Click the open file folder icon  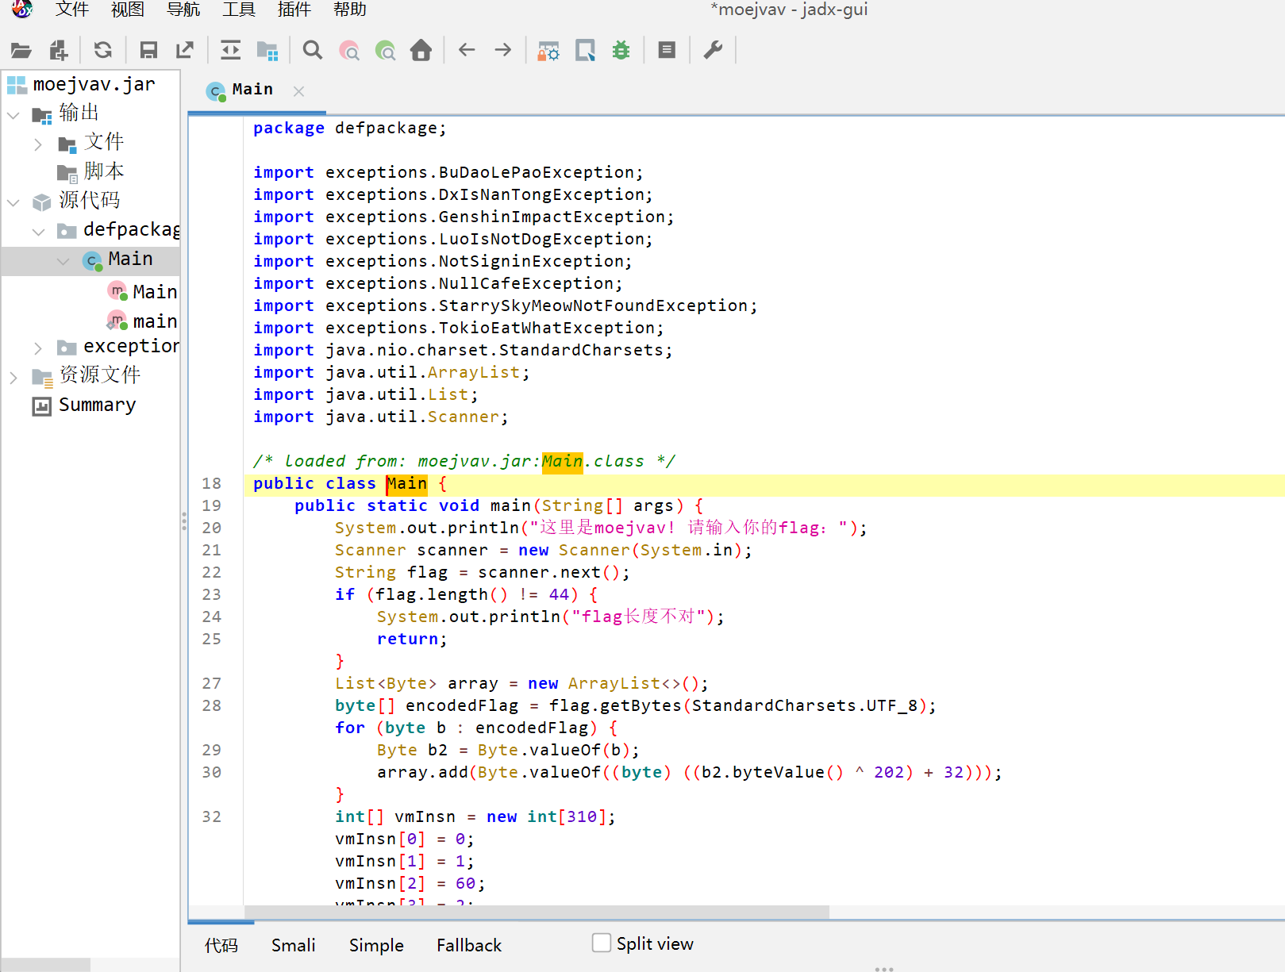21,51
